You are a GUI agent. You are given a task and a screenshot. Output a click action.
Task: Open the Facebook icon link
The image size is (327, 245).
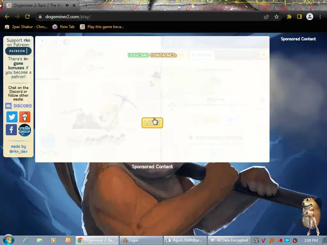11,130
